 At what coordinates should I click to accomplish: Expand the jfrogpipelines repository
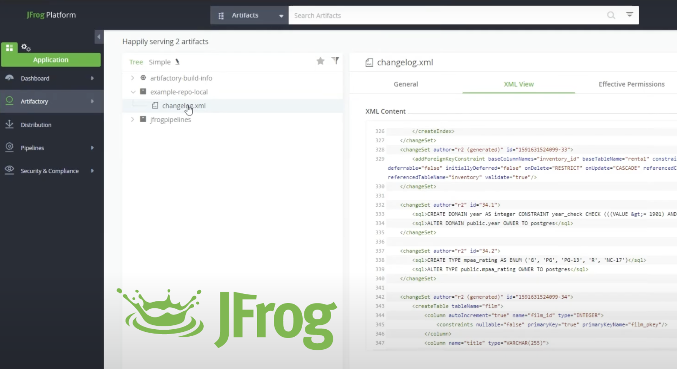pos(133,119)
